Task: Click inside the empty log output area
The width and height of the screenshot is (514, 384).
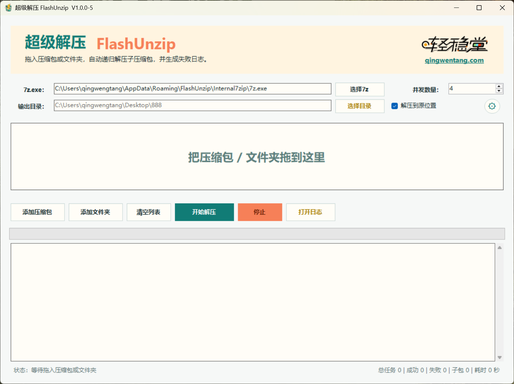Action: click(x=253, y=302)
